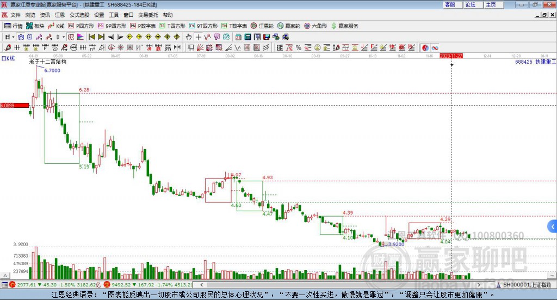This screenshot has height=300, width=557.
Task: Open the P数字表 number table
Action: click(x=143, y=26)
